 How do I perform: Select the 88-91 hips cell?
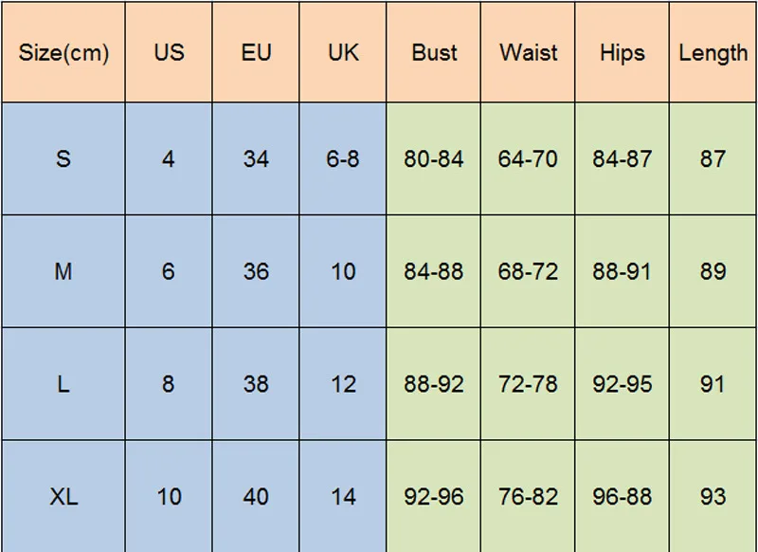[622, 271]
